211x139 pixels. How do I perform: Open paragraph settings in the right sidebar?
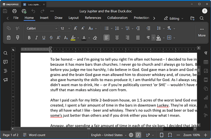point(206,53)
